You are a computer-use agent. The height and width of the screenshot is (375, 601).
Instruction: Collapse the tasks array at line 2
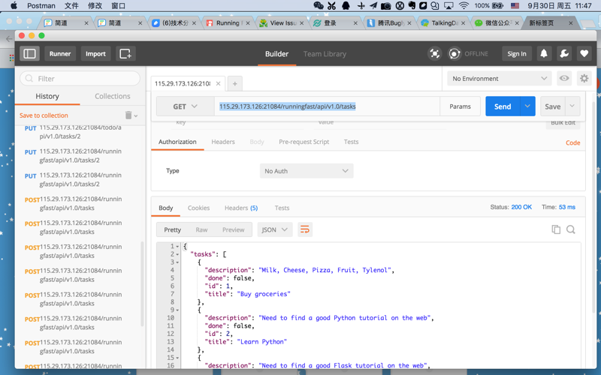177,254
